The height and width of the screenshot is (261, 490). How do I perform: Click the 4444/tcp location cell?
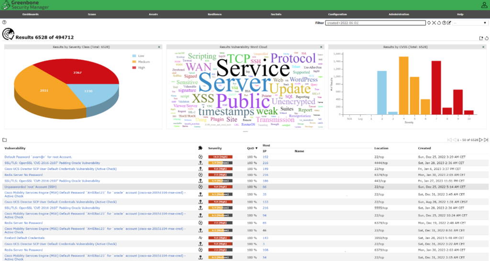click(x=381, y=163)
